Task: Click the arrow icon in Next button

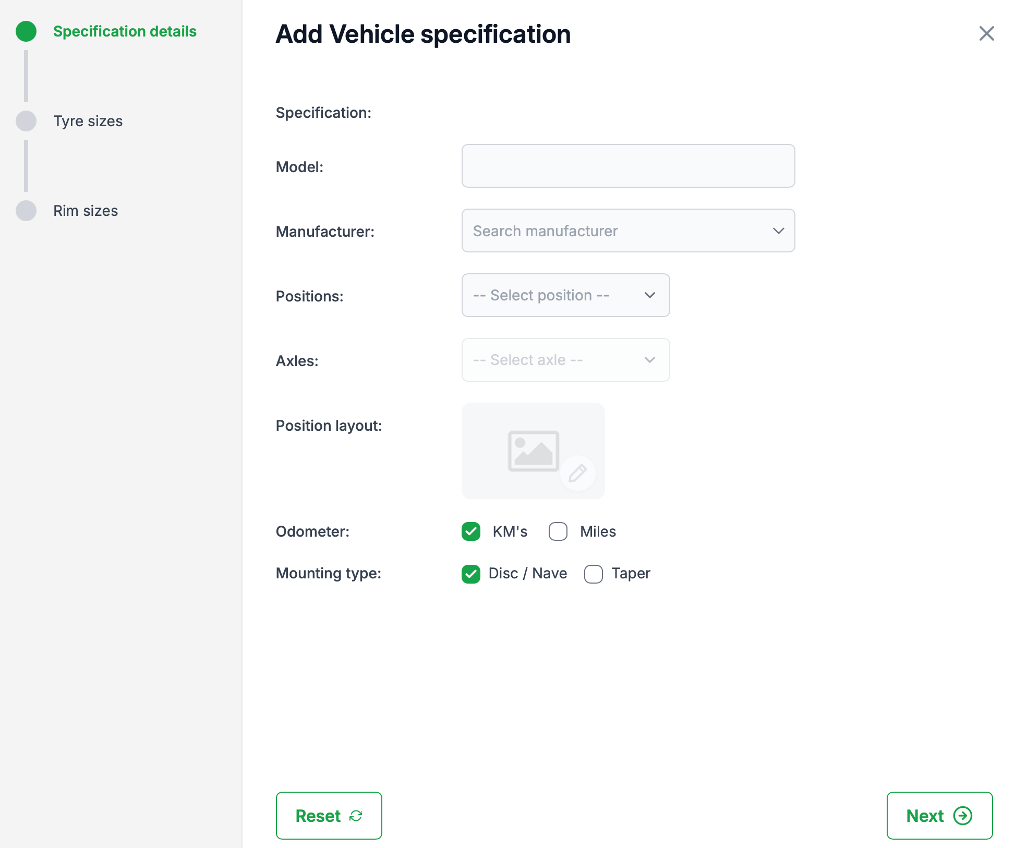Action: (962, 816)
